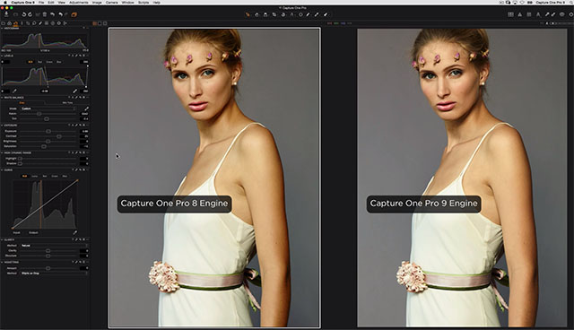Open the Vignetting Method dropdown
The width and height of the screenshot is (574, 330).
tap(54, 274)
